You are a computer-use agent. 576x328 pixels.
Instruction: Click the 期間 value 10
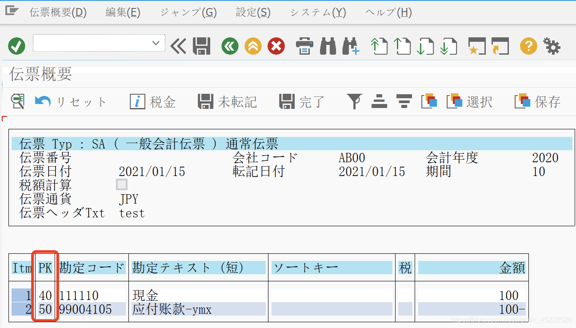(539, 172)
